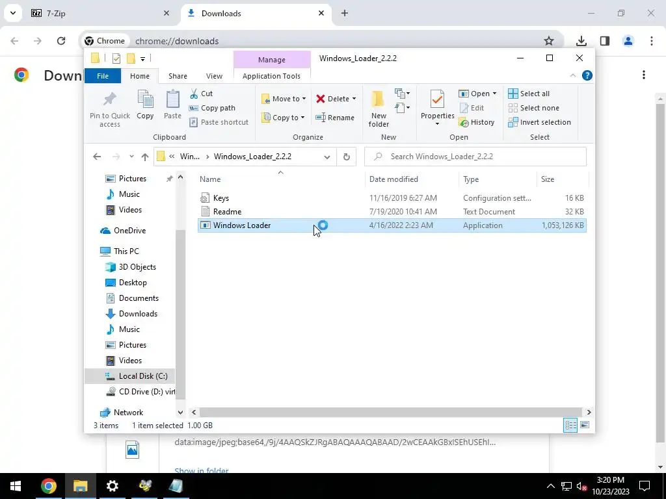The width and height of the screenshot is (666, 499).
Task: Pin to Quick access in ribbon
Action: [109, 109]
